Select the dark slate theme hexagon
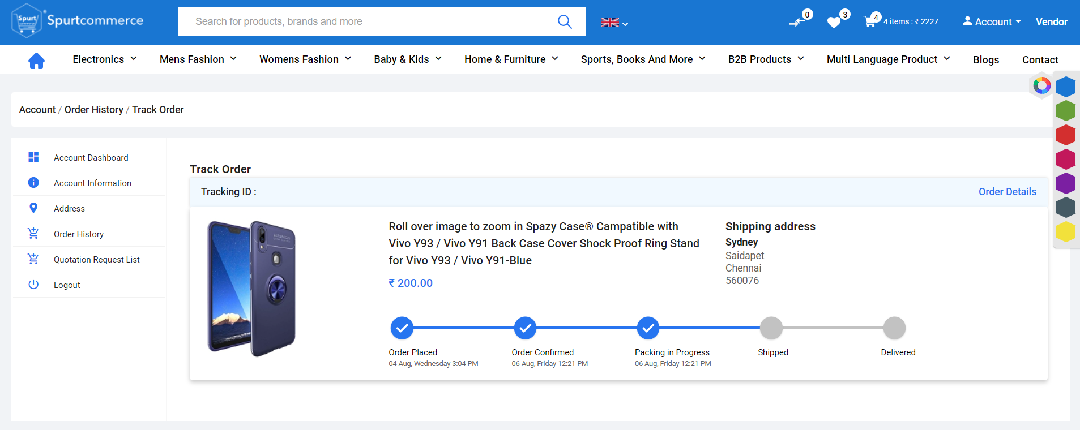Screen dimensions: 1080x430 pyautogui.click(x=1066, y=208)
